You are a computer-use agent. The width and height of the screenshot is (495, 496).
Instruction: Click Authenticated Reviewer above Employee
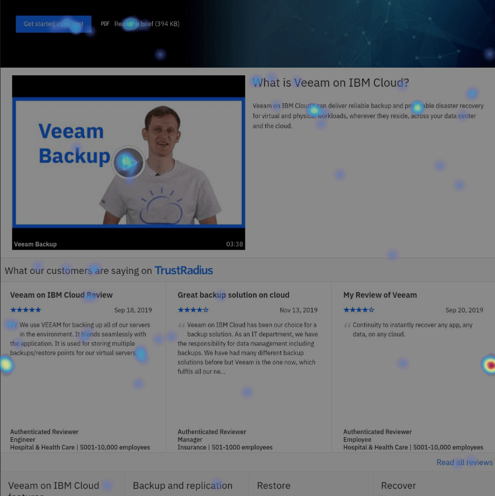tap(378, 432)
